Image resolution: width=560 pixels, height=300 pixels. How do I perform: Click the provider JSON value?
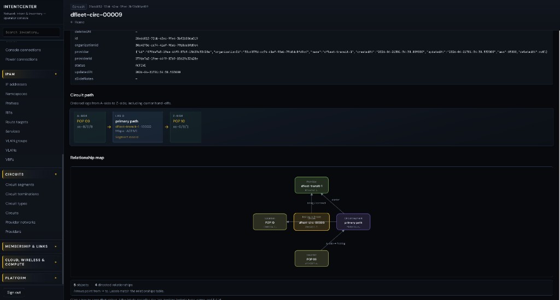pyautogui.click(x=341, y=52)
